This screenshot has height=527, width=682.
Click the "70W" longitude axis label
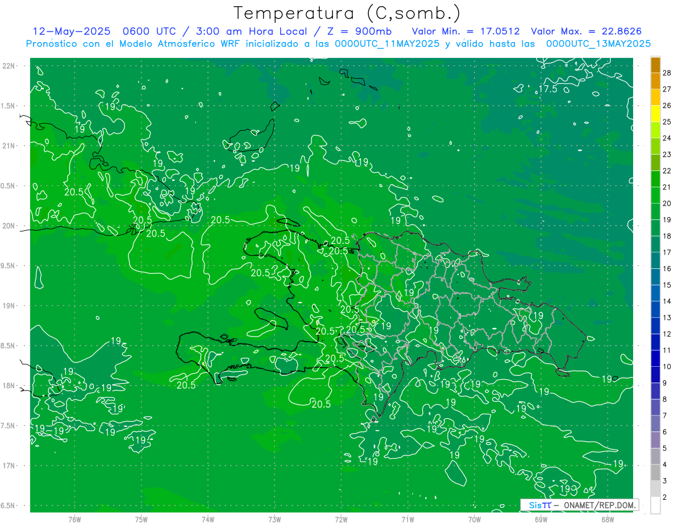pos(475,519)
